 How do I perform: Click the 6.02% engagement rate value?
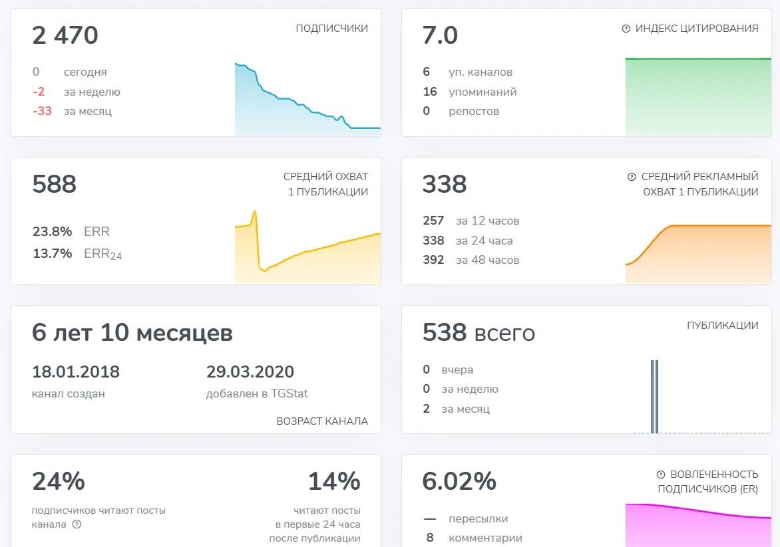459,481
